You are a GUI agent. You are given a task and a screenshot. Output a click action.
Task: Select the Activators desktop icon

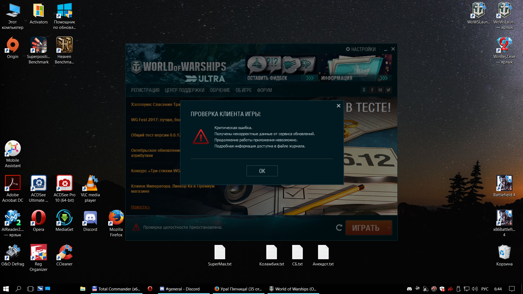coord(38,14)
